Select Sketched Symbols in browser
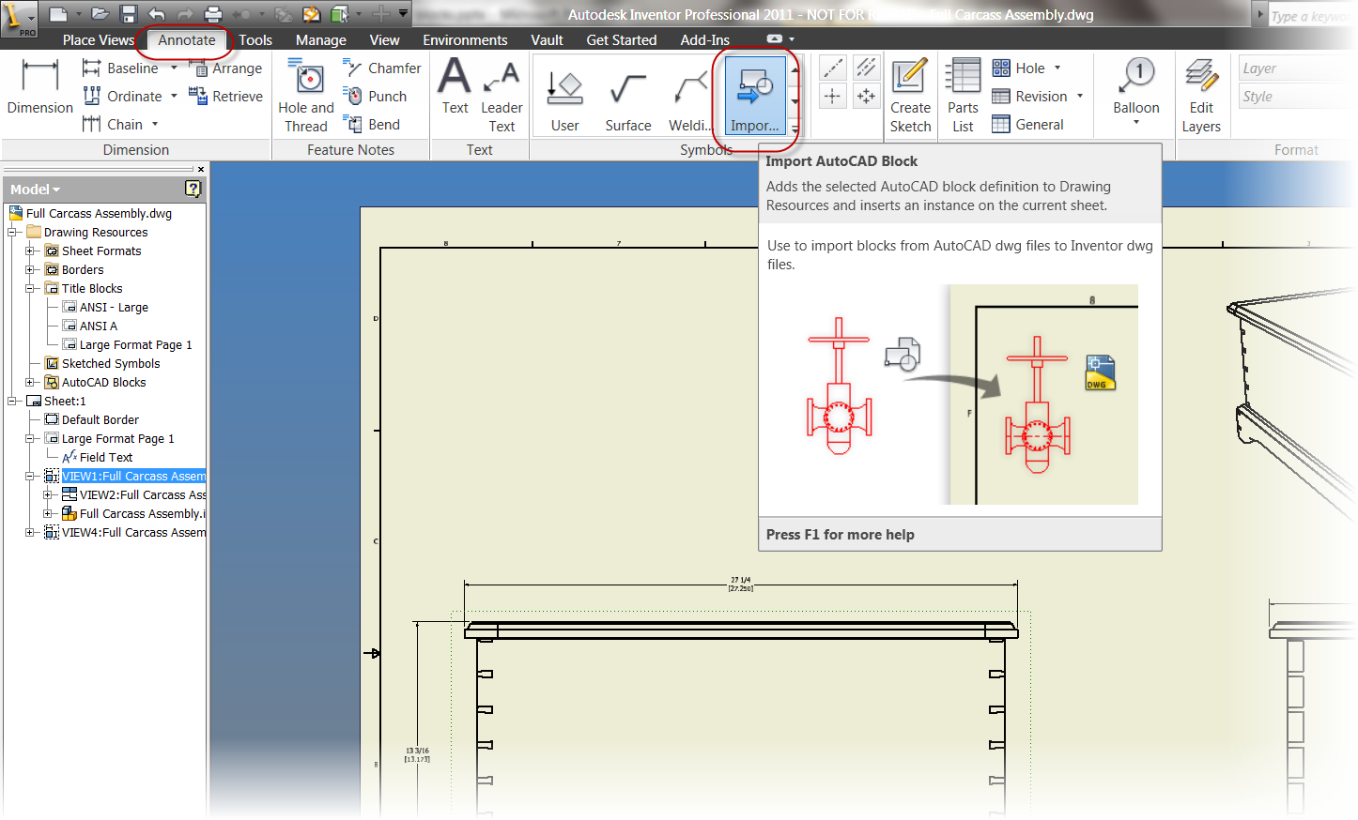Screen dimensions: 1358x820 coord(111,363)
